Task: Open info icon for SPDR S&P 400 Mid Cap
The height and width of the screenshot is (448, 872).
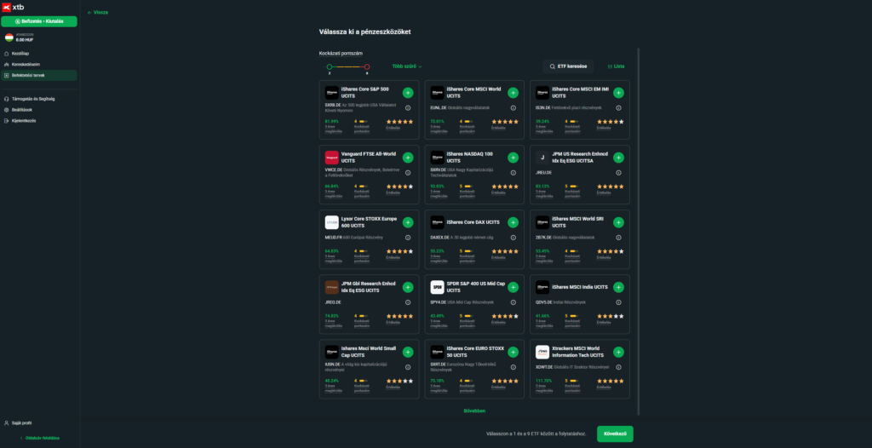Action: pyautogui.click(x=513, y=302)
